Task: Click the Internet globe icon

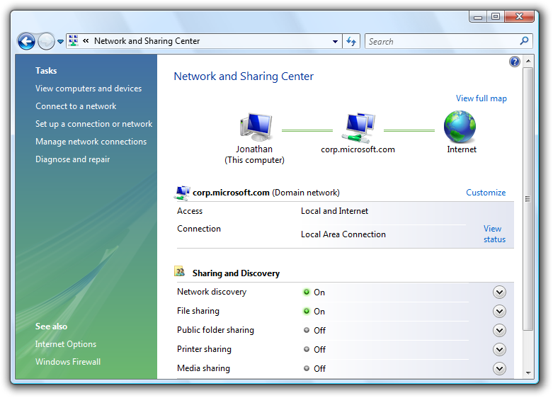Action: [x=460, y=127]
